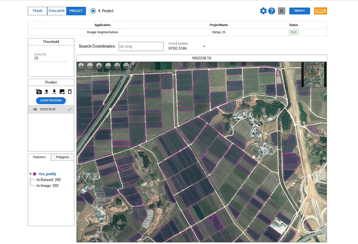Image resolution: width=358 pixels, height=244 pixels.
Task: Zoom in on the map viewer
Action: 81,66
